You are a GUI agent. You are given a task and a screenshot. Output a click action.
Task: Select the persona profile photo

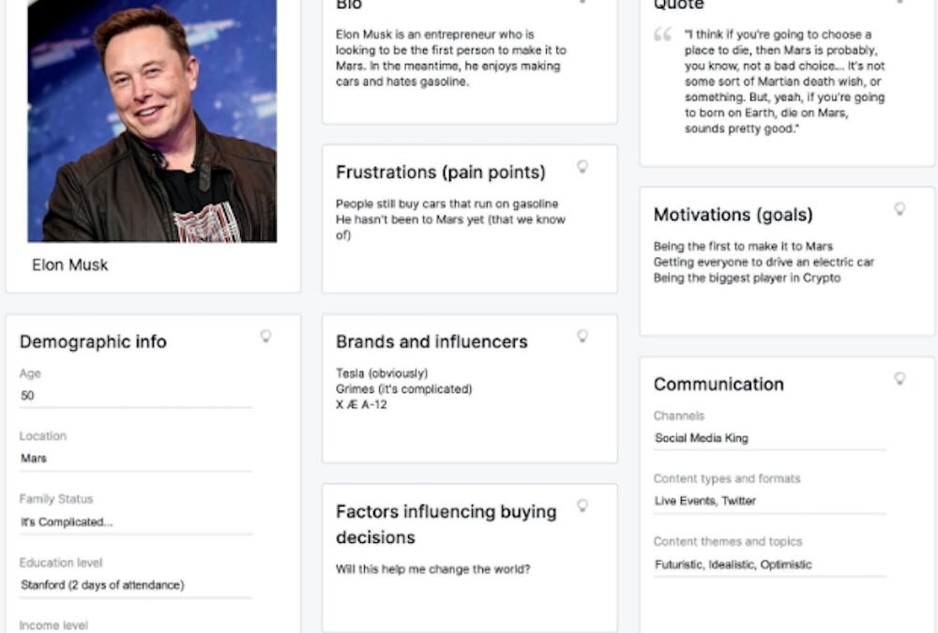[152, 120]
